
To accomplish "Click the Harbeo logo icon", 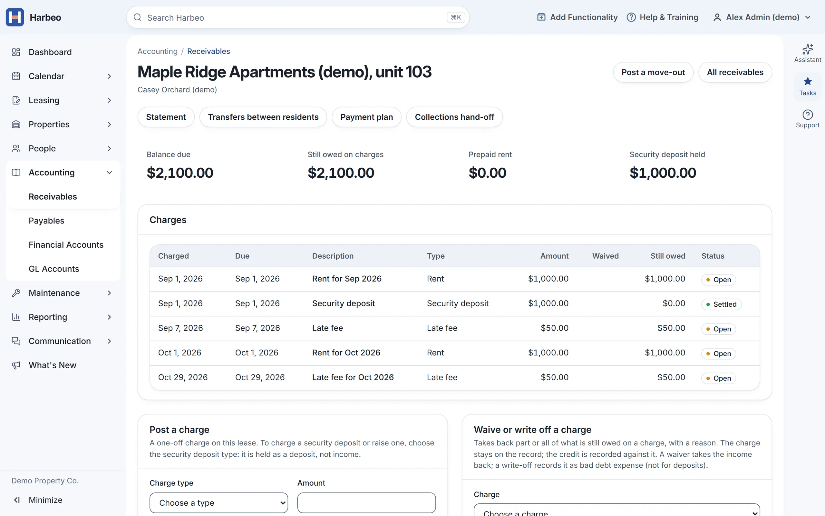I will point(15,17).
